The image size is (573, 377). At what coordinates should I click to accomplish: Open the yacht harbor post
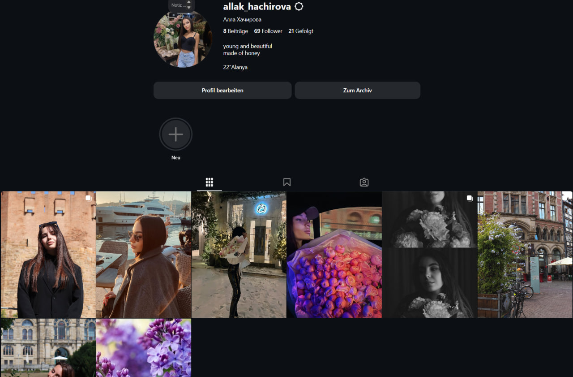coord(144,255)
